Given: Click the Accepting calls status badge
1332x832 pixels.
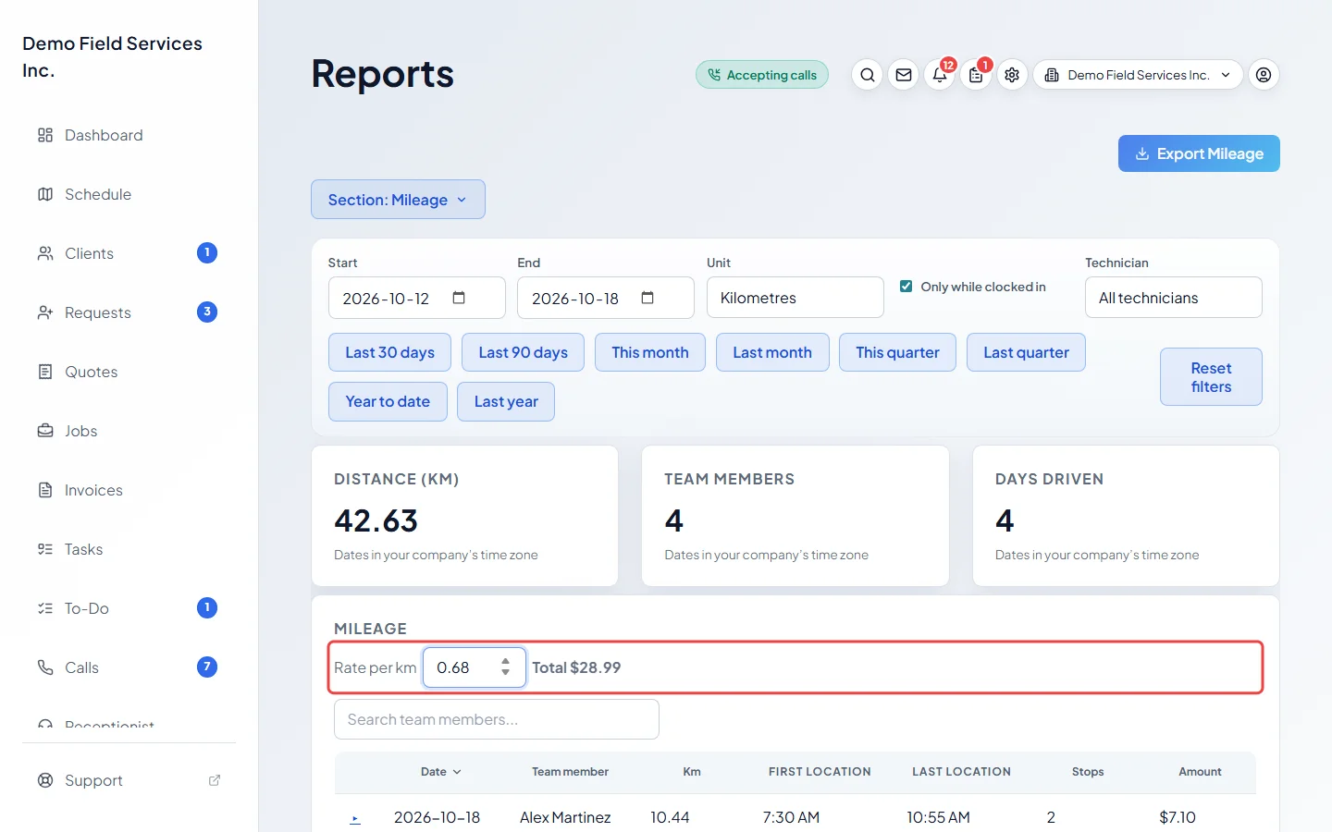Looking at the screenshot, I should [762, 75].
